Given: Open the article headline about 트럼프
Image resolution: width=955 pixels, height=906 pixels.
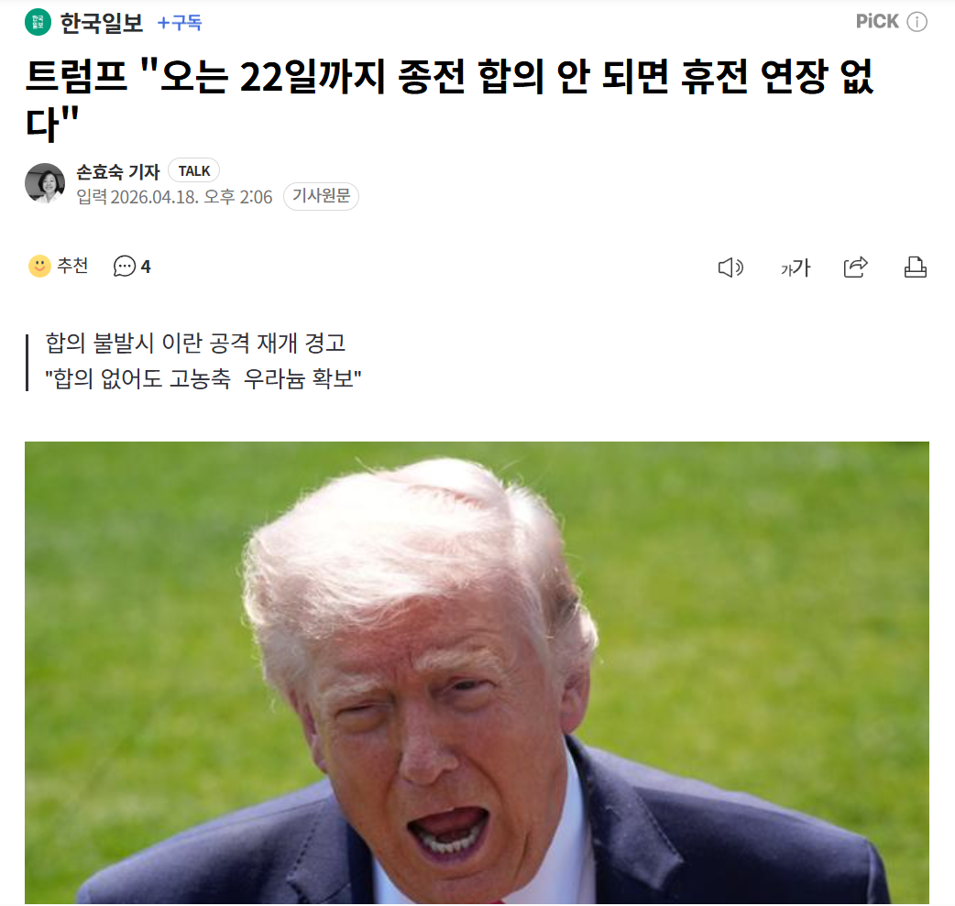Looking at the screenshot, I should click(x=449, y=101).
